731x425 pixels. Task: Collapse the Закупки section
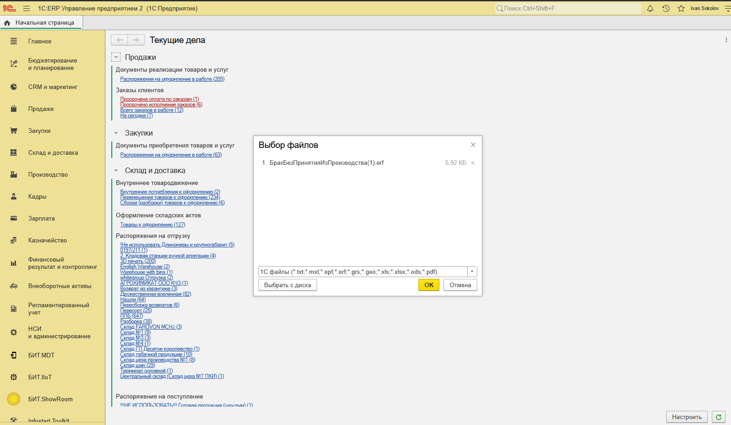116,133
